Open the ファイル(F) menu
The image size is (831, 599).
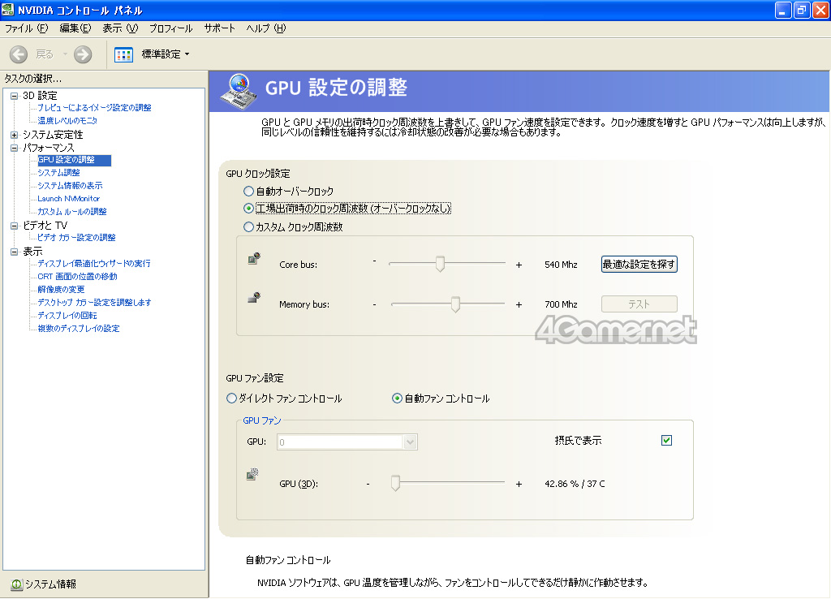coord(26,28)
